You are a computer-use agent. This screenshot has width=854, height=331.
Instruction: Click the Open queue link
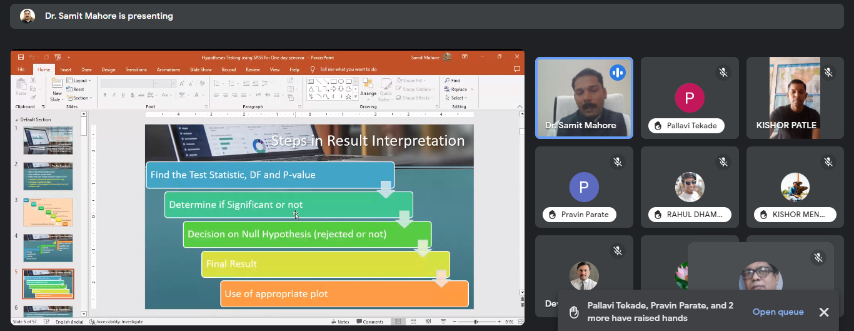click(778, 312)
